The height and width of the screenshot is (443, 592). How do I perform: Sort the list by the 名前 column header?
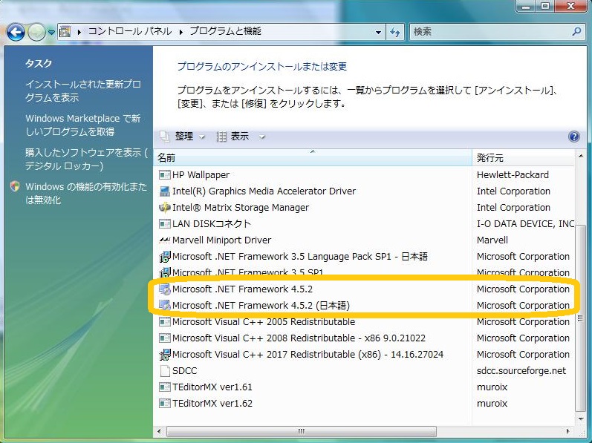(x=312, y=158)
